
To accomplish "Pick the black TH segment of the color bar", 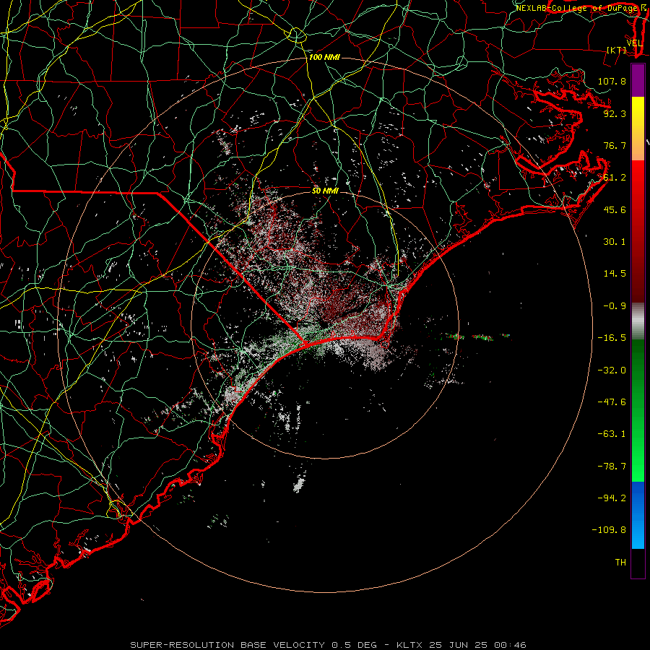I will (x=638, y=563).
